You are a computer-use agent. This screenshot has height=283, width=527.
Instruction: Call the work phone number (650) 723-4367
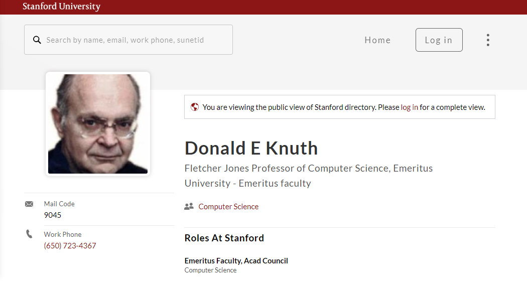click(x=70, y=246)
